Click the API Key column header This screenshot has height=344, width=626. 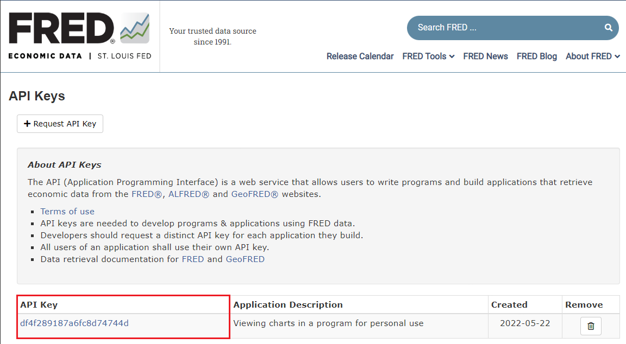[39, 304]
